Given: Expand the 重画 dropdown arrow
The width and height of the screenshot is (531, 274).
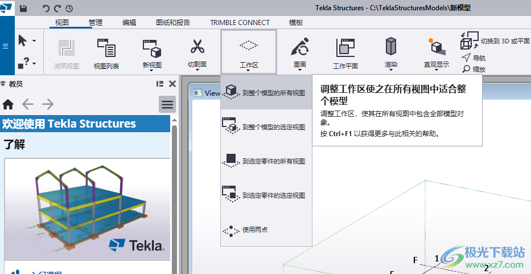Looking at the screenshot, I should 300,70.
